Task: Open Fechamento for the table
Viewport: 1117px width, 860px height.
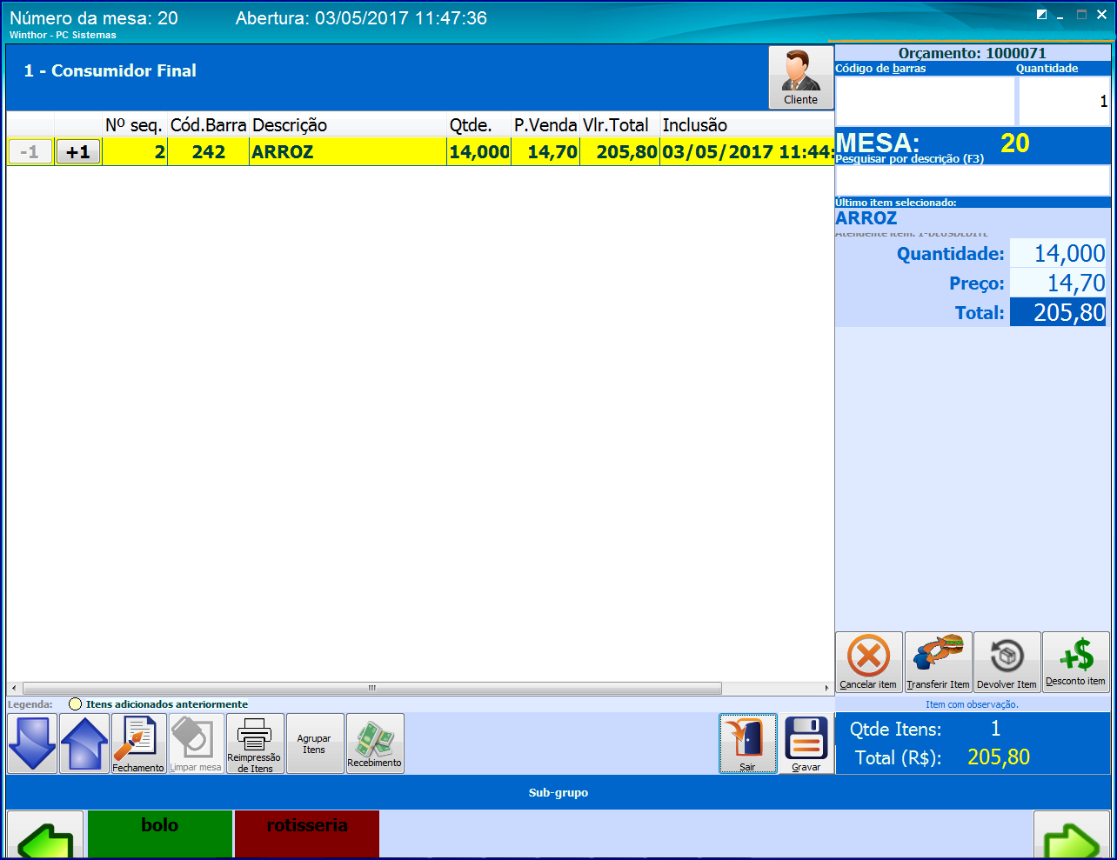Action: click(x=138, y=743)
